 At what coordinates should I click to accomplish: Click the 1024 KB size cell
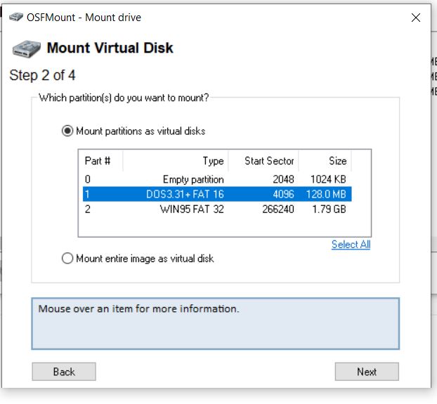point(328,179)
